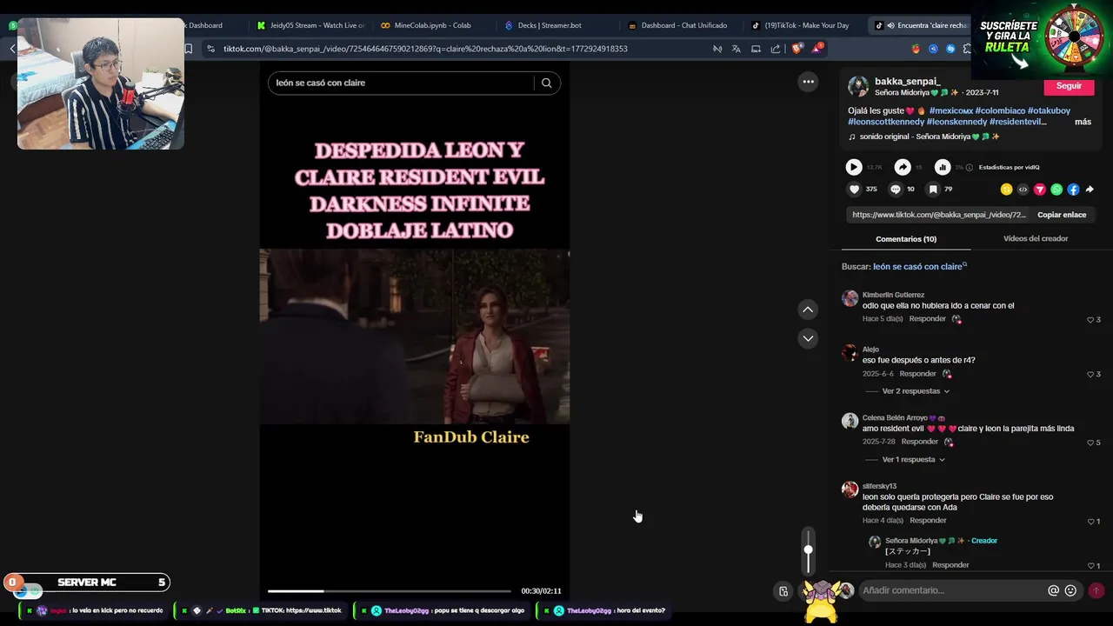Switch to the Videos del creador tab
The width and height of the screenshot is (1113, 626).
(x=1036, y=238)
